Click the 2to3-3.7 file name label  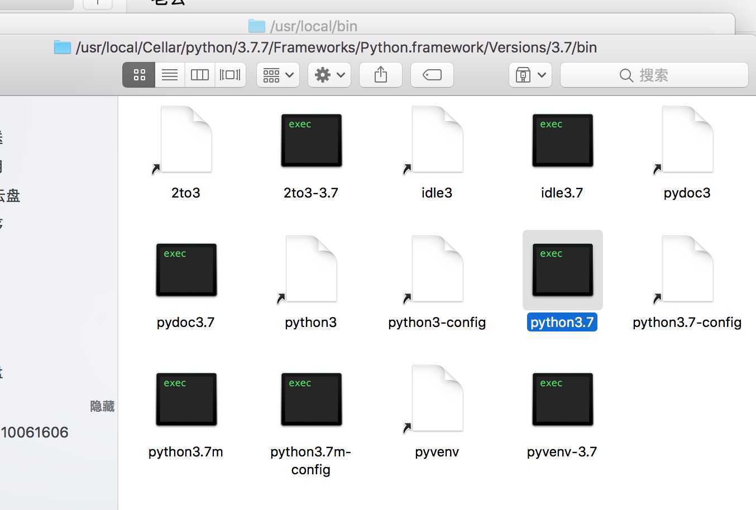pyautogui.click(x=311, y=193)
